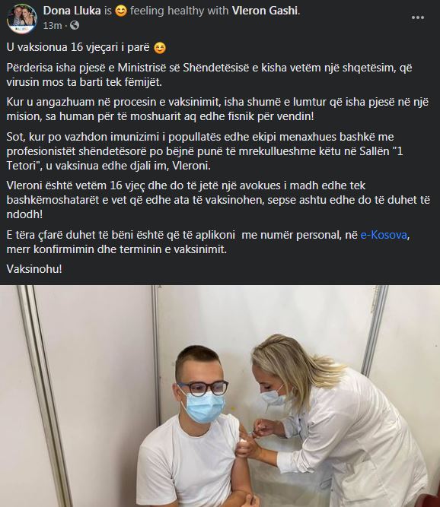Follow the e-Kosova link

coord(384,235)
